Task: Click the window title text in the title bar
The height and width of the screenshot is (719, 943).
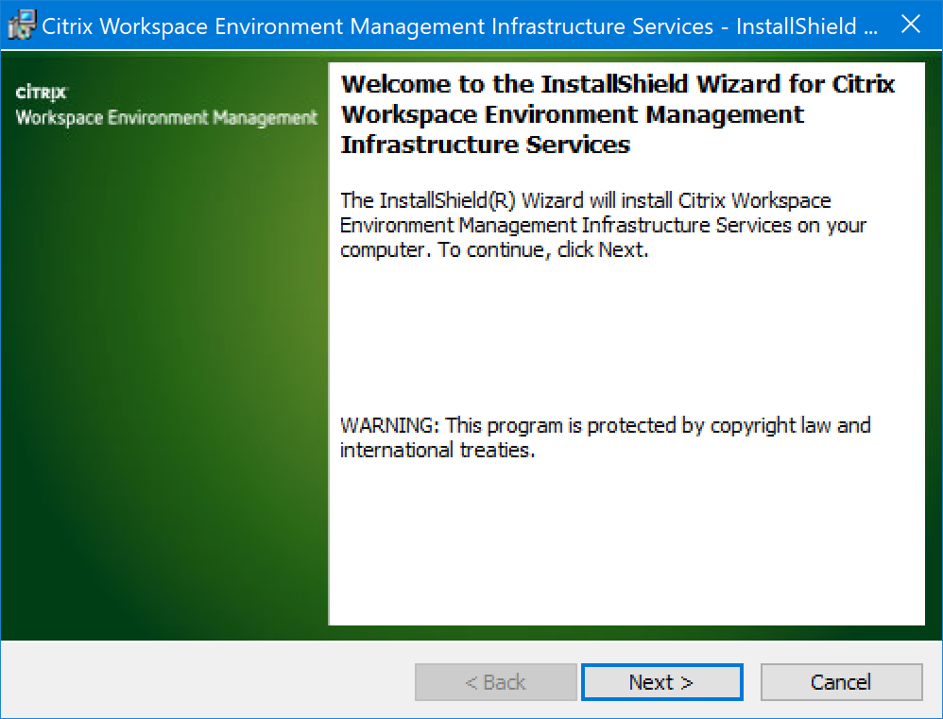Action: pos(459,26)
